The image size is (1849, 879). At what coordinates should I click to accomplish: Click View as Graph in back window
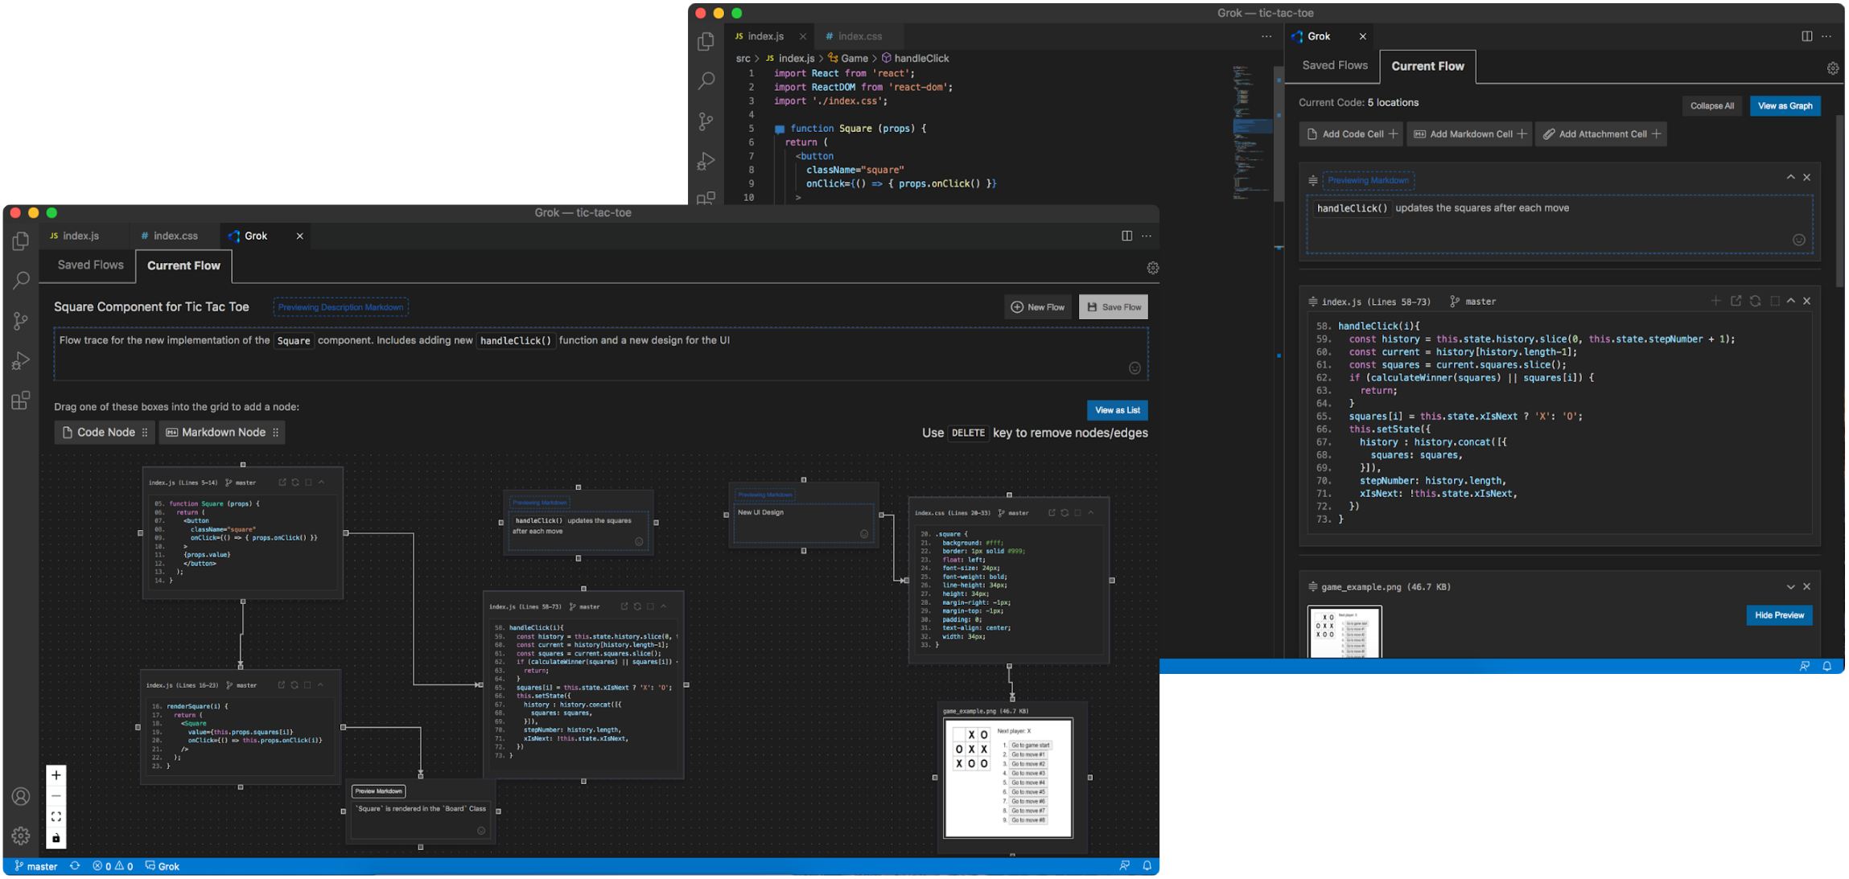pyautogui.click(x=1785, y=106)
